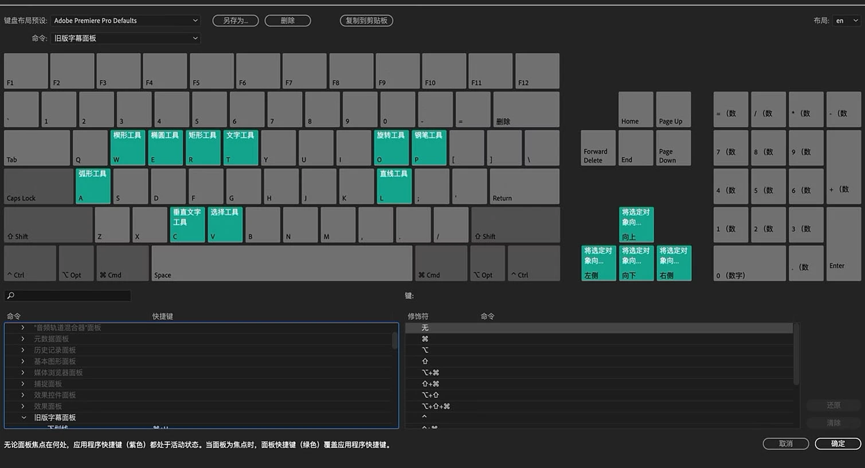The height and width of the screenshot is (468, 865).
Task: Select the O key labeled 旋转工具
Action: (392, 148)
